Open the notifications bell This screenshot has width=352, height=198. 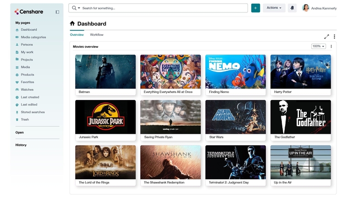292,8
